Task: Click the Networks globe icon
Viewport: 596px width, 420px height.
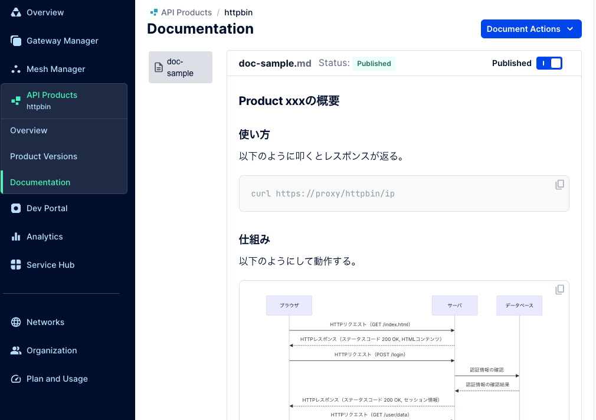Action: pyautogui.click(x=15, y=322)
